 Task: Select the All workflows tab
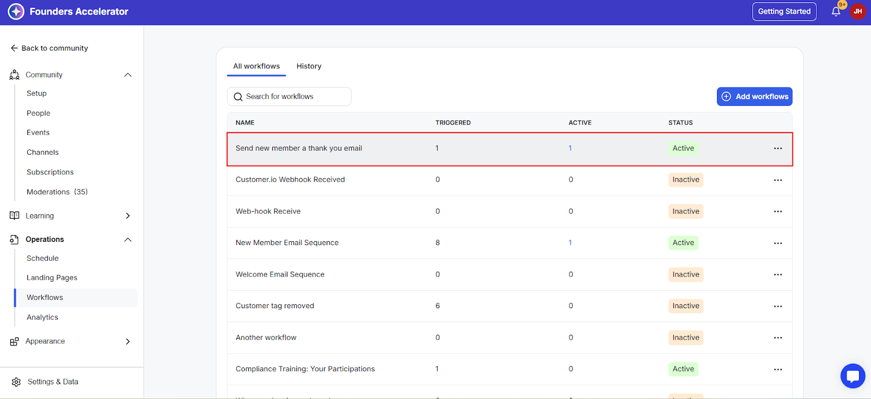click(256, 66)
